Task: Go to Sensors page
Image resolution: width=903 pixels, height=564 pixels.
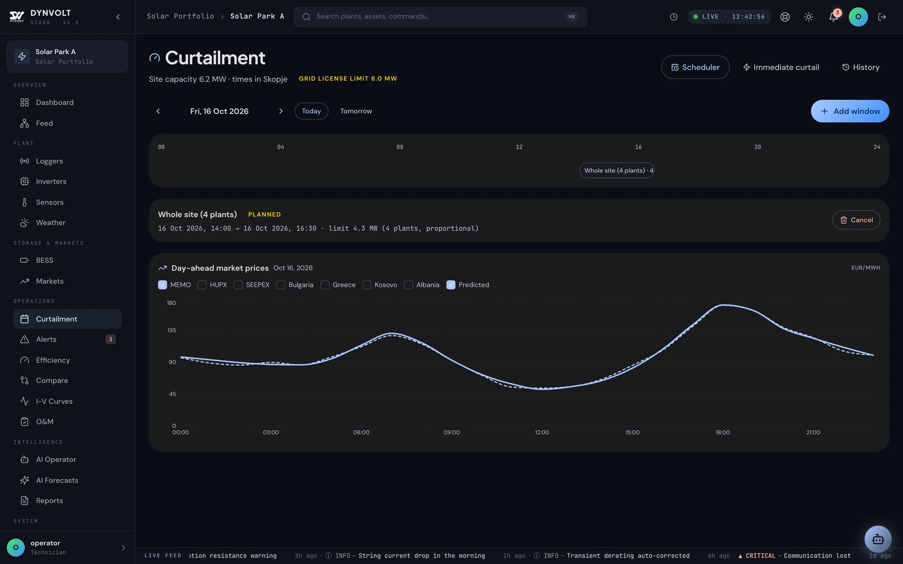Action: pos(67,202)
